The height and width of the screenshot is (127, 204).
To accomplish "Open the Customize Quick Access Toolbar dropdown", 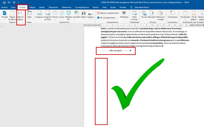I will pos(18,3).
